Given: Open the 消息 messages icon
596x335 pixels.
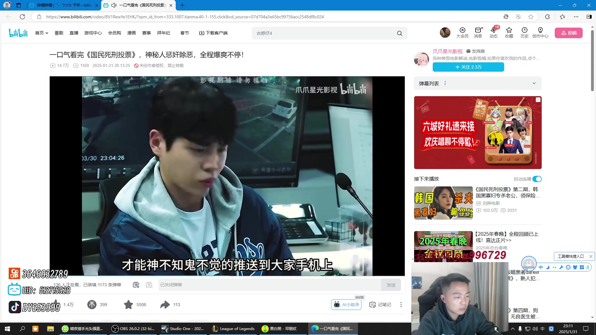Looking at the screenshot, I should [x=478, y=33].
